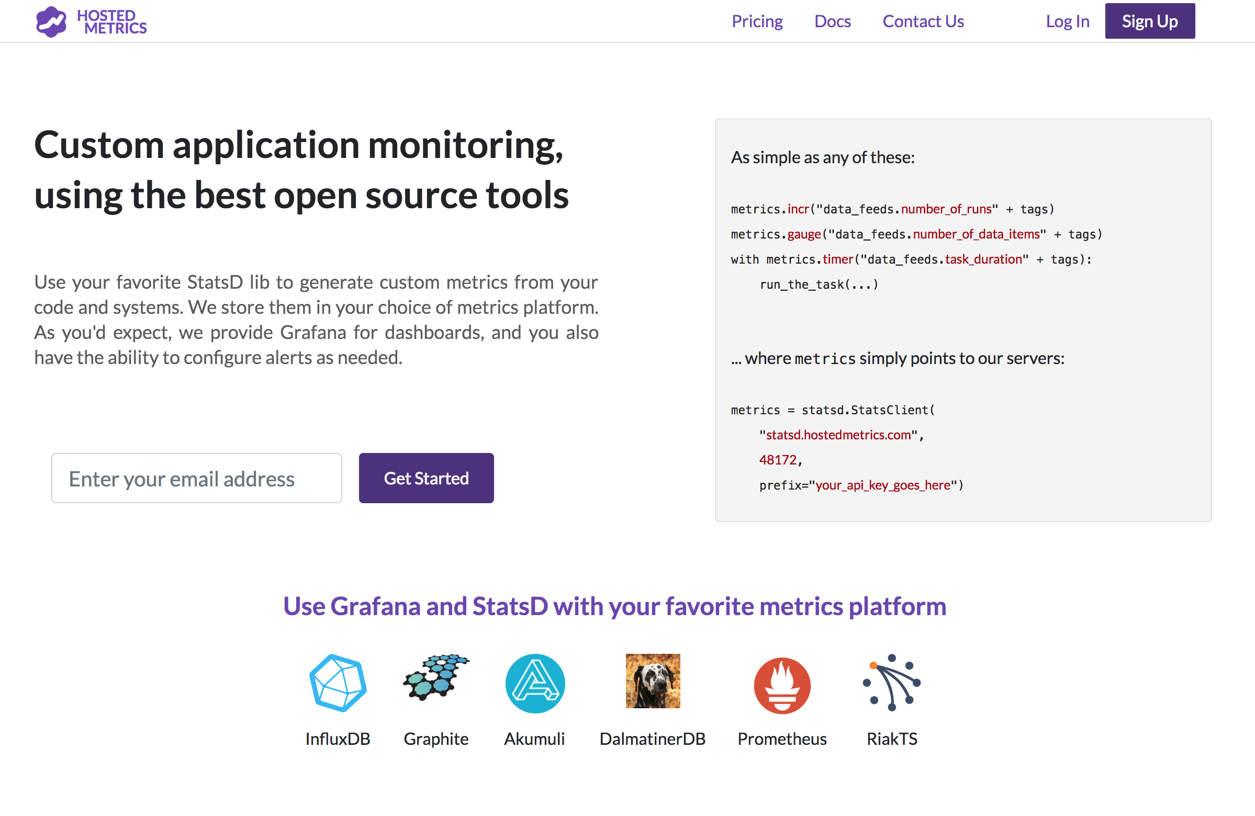Open the Pricing page
The image size is (1255, 816).
757,21
